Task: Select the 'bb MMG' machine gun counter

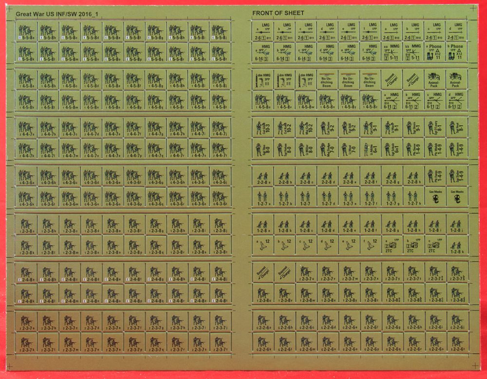Action: (413, 52)
